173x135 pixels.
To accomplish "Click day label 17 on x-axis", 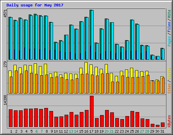I will [91, 131].
